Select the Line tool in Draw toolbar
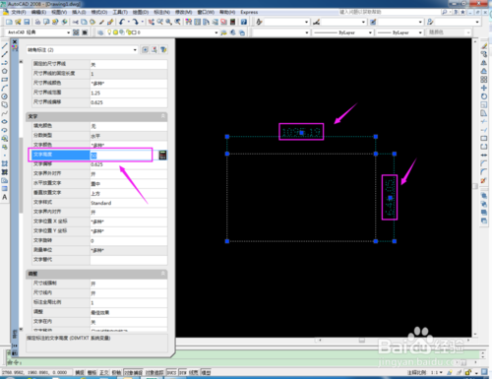The image size is (492, 379). [x=5, y=45]
